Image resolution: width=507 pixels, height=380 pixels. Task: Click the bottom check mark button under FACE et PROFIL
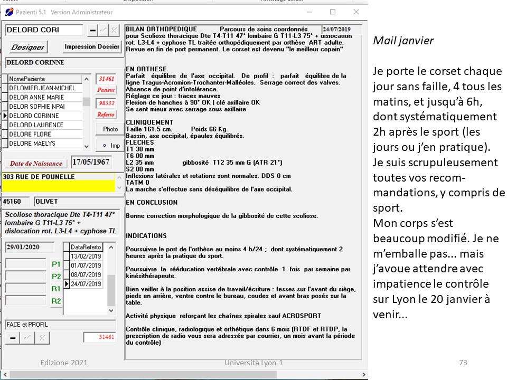click(27, 338)
